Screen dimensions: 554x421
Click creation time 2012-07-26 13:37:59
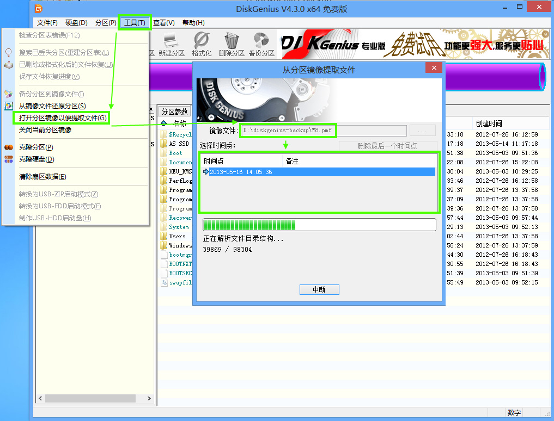[x=507, y=245]
